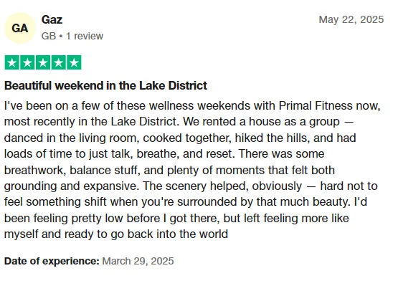Select the fifth green star
Viewport: 398px width, 286px height.
[74, 62]
